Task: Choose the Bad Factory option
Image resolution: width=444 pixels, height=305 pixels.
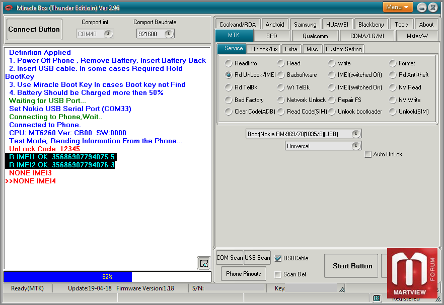Action: [x=229, y=100]
